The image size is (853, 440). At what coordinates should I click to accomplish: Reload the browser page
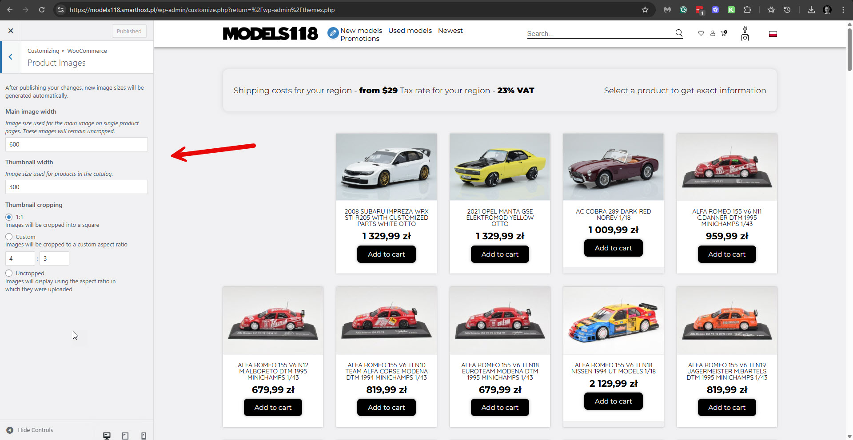42,10
